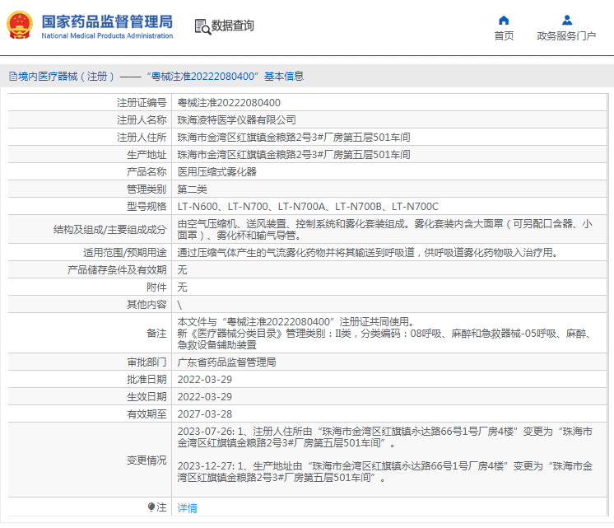Click the 型号规格 label
The width and height of the screenshot is (614, 528).
pos(147,206)
